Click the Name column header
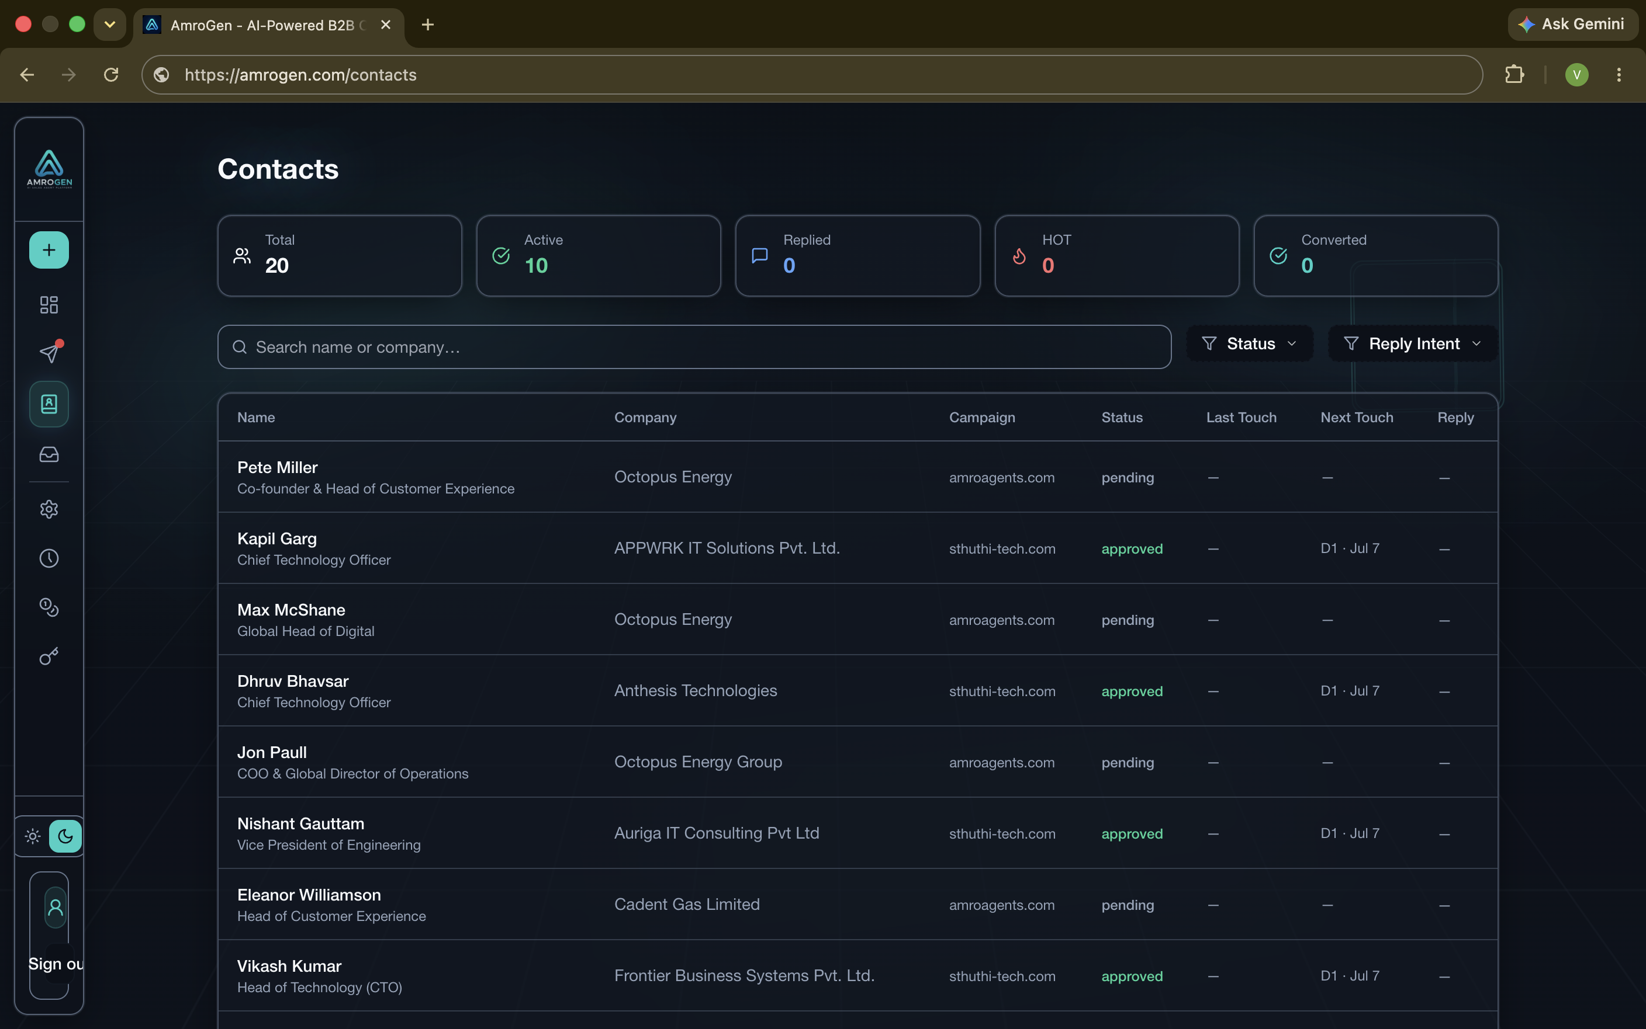The width and height of the screenshot is (1646, 1029). [x=256, y=417]
